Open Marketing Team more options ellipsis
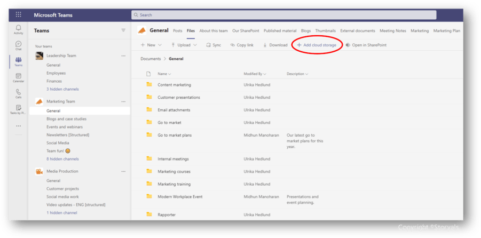 tap(123, 101)
